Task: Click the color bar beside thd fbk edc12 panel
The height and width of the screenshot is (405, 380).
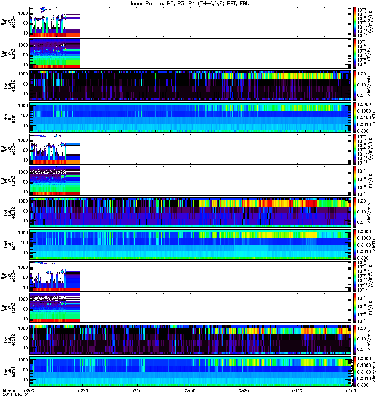Action: 355,213
